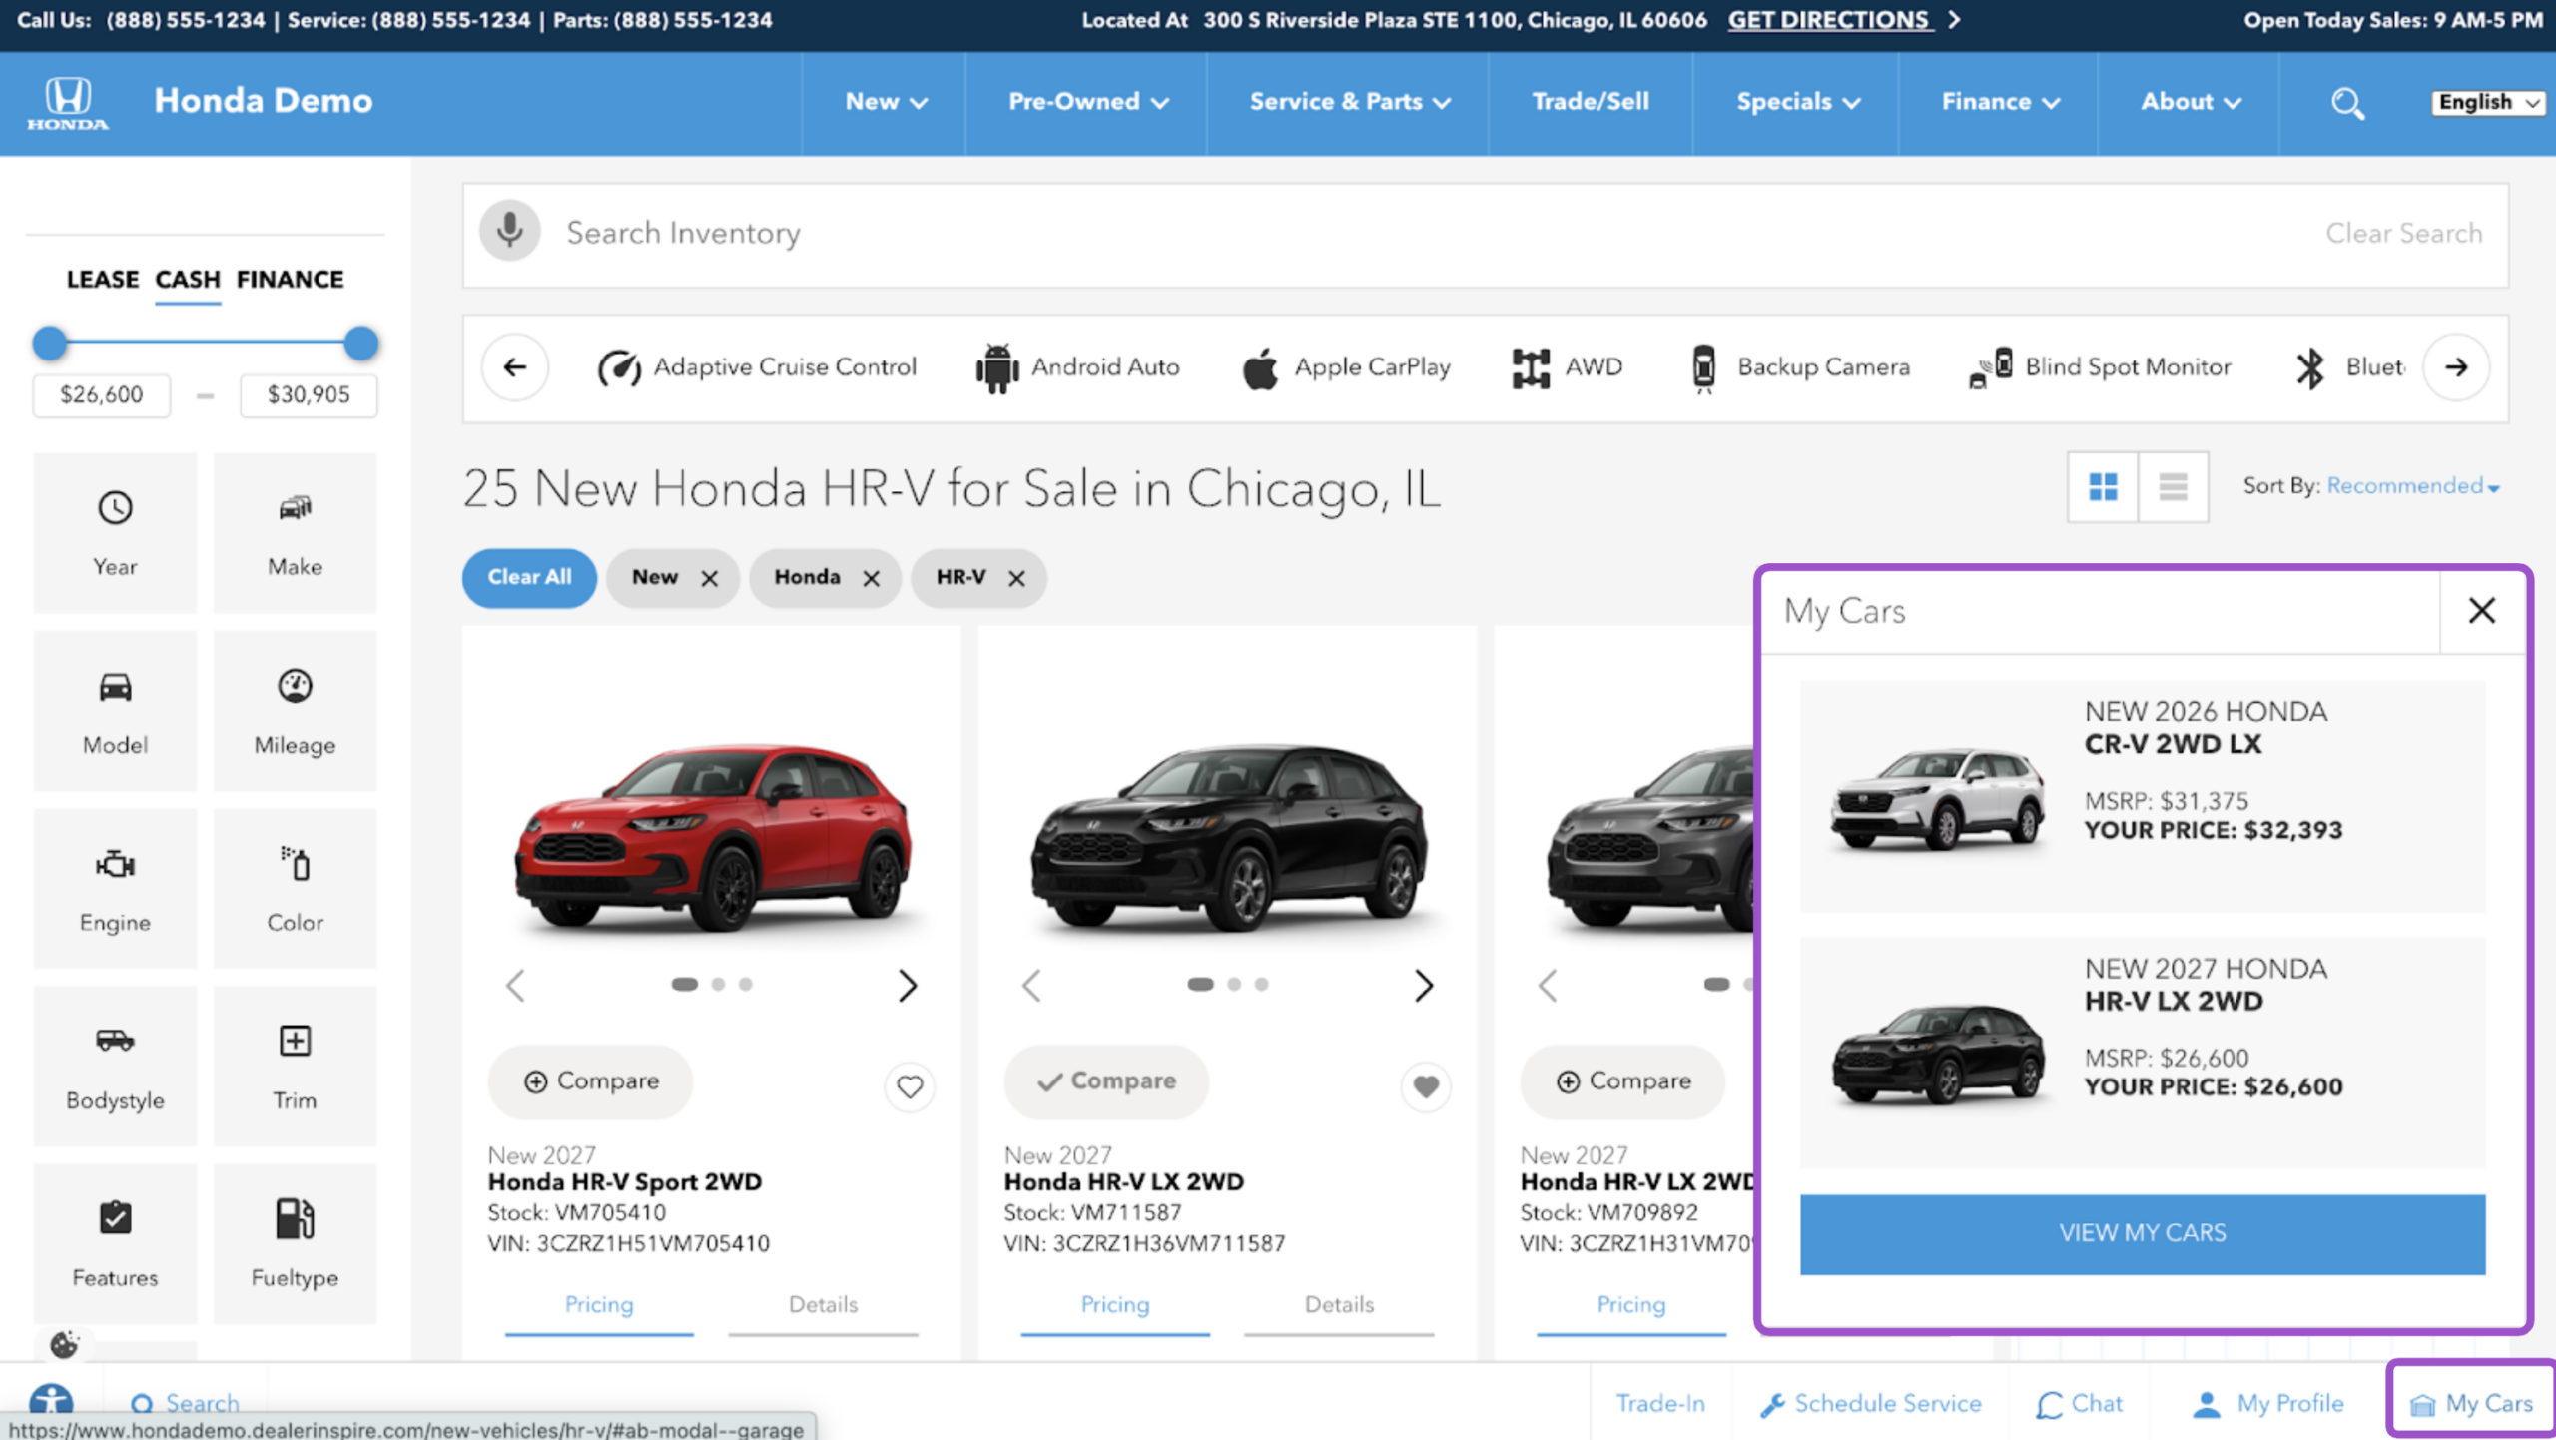
Task: Open the Make filter tile
Action: click(x=295, y=533)
